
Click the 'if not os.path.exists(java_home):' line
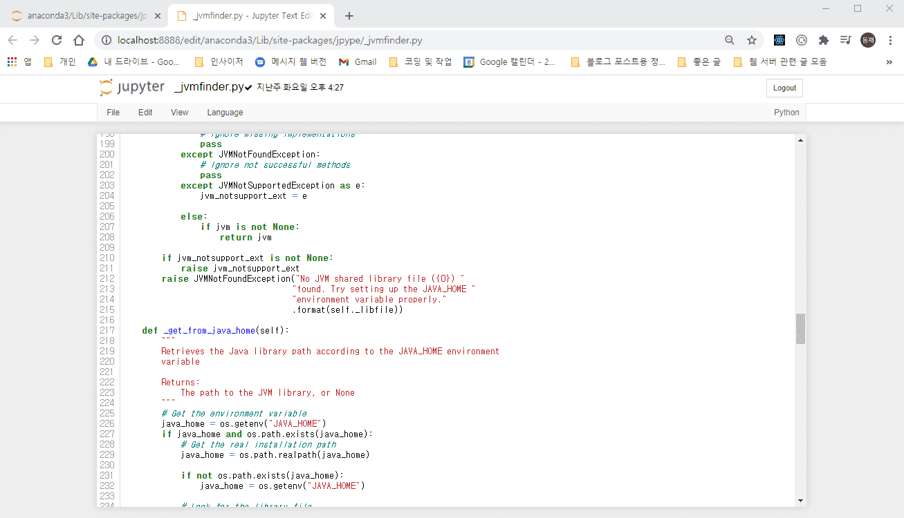tap(262, 475)
